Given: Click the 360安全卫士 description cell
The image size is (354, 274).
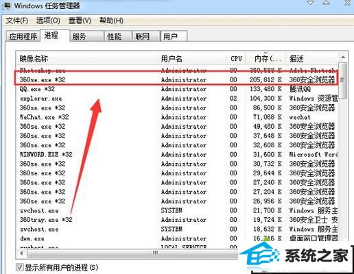Looking at the screenshot, I should (x=314, y=220).
